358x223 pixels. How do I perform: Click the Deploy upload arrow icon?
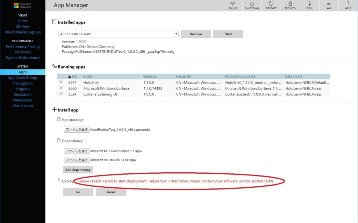click(59, 181)
